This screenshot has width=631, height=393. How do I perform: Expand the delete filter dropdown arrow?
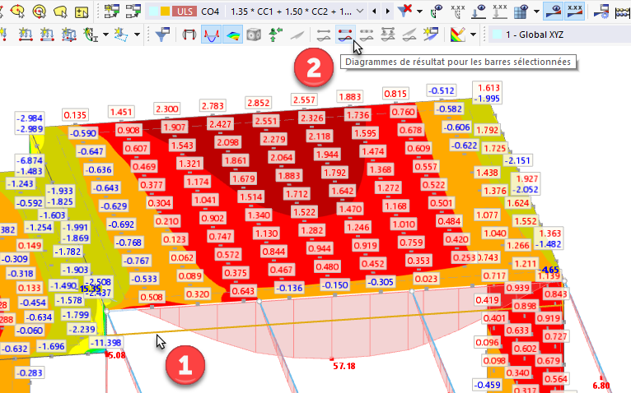click(x=419, y=12)
